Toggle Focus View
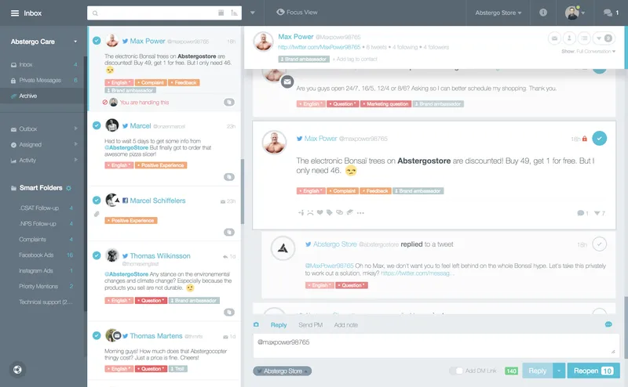The height and width of the screenshot is (387, 628). coord(297,13)
